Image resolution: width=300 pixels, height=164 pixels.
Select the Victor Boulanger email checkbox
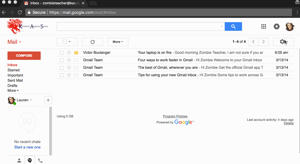[x=62, y=53]
